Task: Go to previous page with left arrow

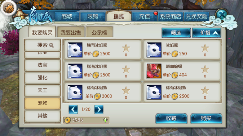Action: [x=73, y=109]
